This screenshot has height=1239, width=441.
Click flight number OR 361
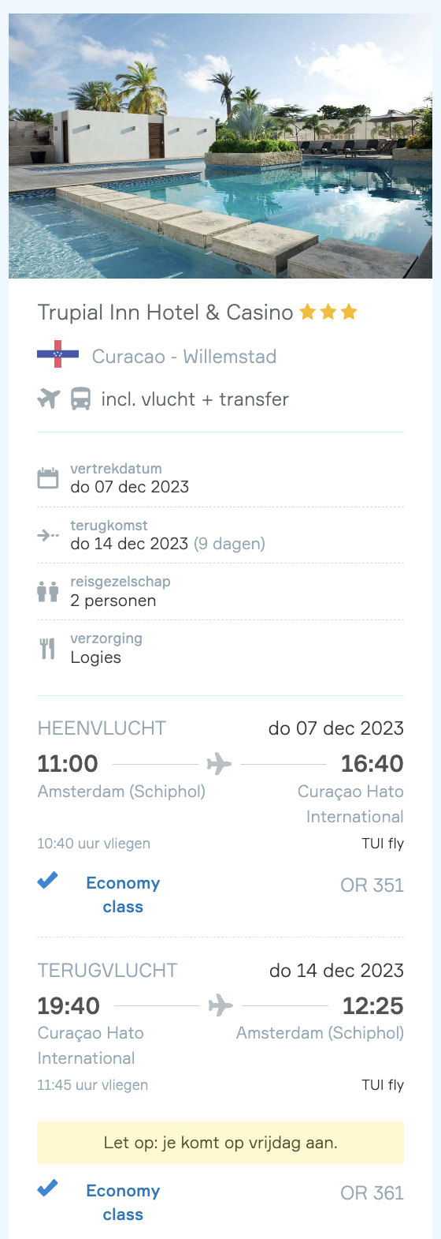(x=372, y=1193)
